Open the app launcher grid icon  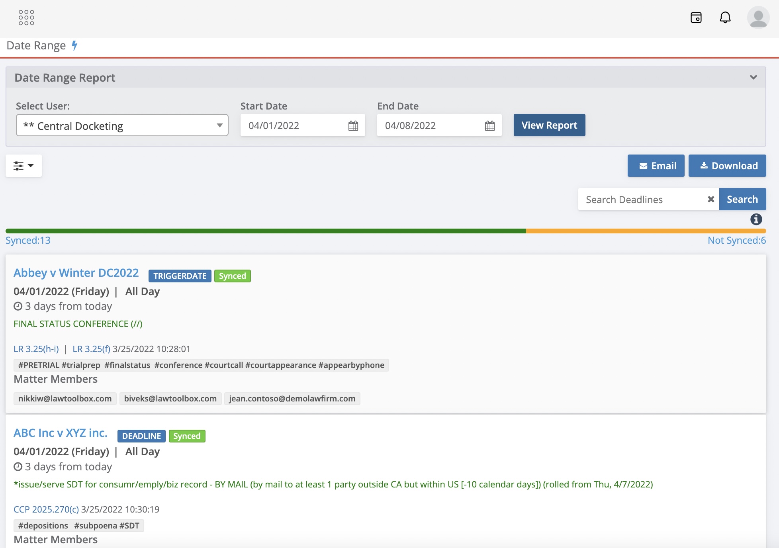[x=26, y=18]
